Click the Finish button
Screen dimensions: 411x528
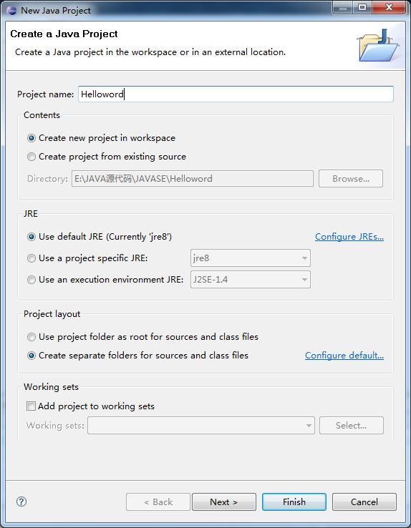click(x=294, y=502)
